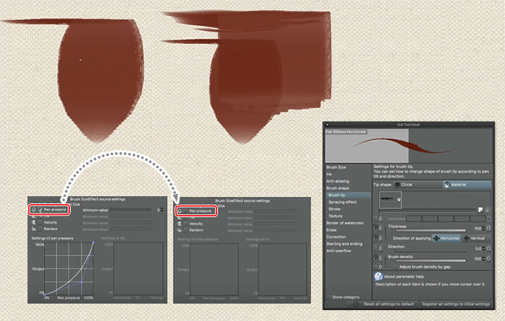Select the Circle tip shape
The height and width of the screenshot is (321, 505).
[x=407, y=185]
